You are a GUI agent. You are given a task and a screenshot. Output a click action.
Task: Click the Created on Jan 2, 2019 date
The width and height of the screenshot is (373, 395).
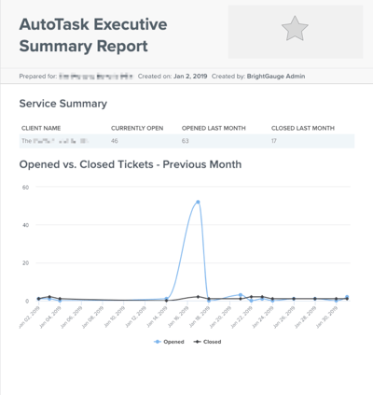[x=190, y=77]
